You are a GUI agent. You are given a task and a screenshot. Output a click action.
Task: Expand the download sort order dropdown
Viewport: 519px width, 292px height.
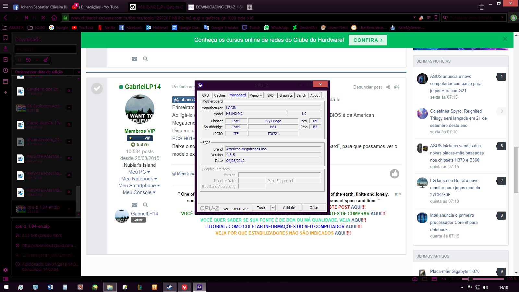coord(78,72)
